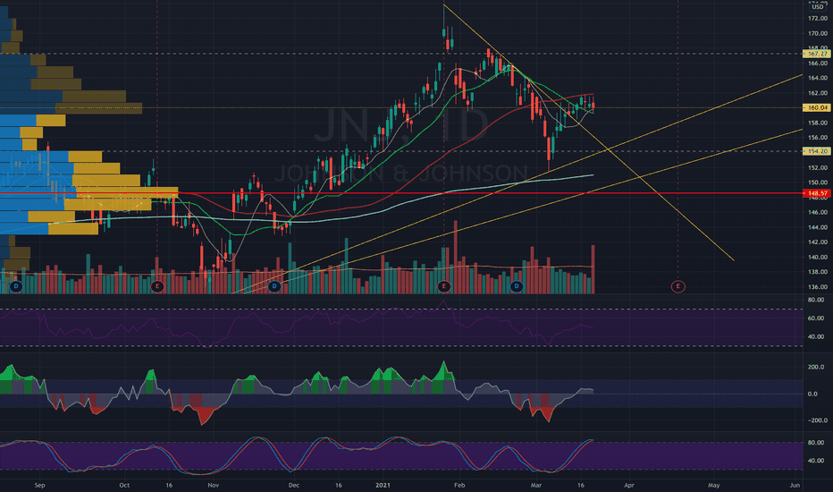Click the 60.00 label on RSI pane
Viewport: 833px width, 492px height.
[816, 318]
